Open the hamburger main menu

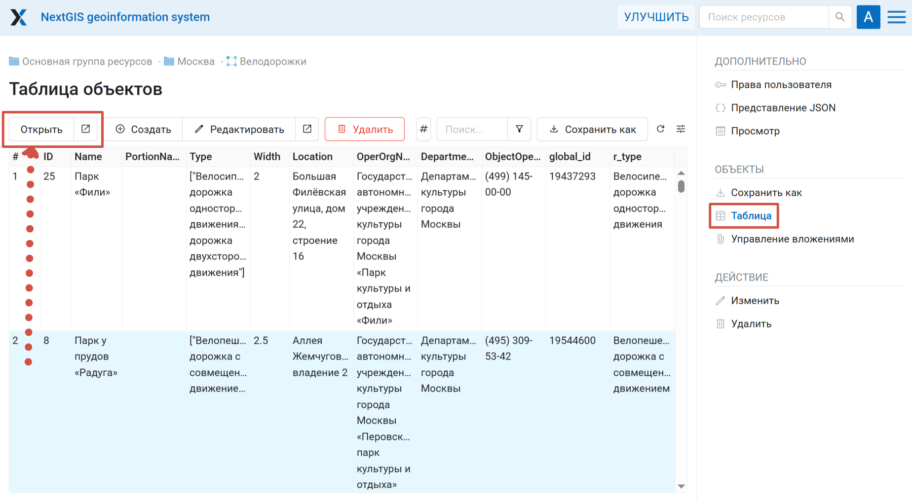(896, 17)
